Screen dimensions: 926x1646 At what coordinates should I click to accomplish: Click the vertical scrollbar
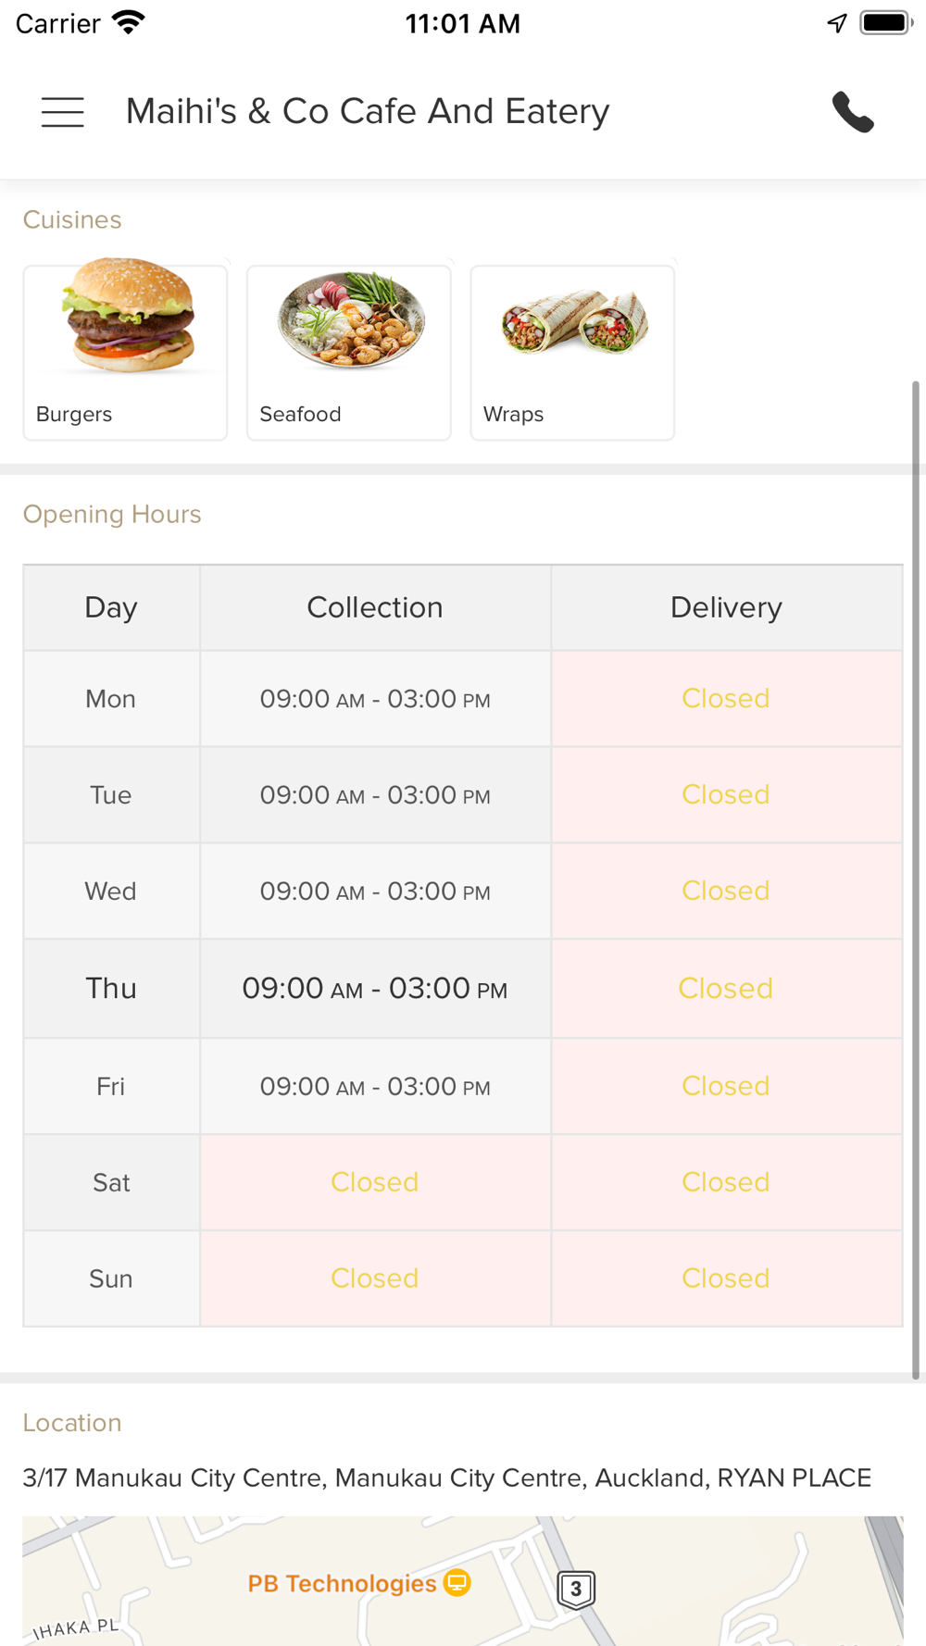pyautogui.click(x=916, y=879)
